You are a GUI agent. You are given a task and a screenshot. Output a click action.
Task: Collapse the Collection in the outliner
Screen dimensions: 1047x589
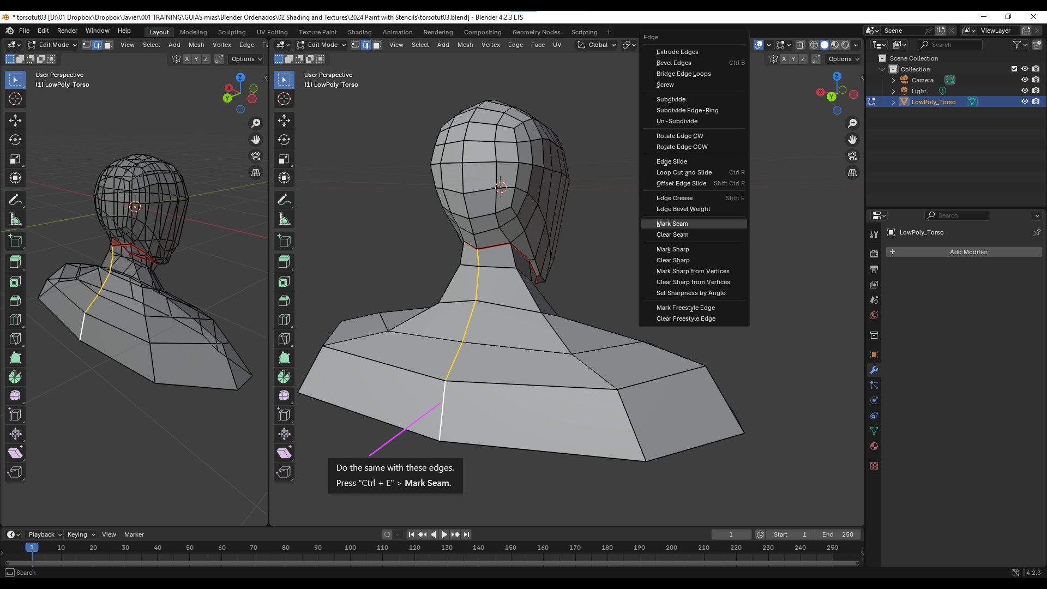click(882, 69)
